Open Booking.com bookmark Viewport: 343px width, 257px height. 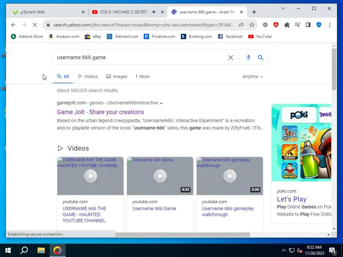tap(196, 36)
